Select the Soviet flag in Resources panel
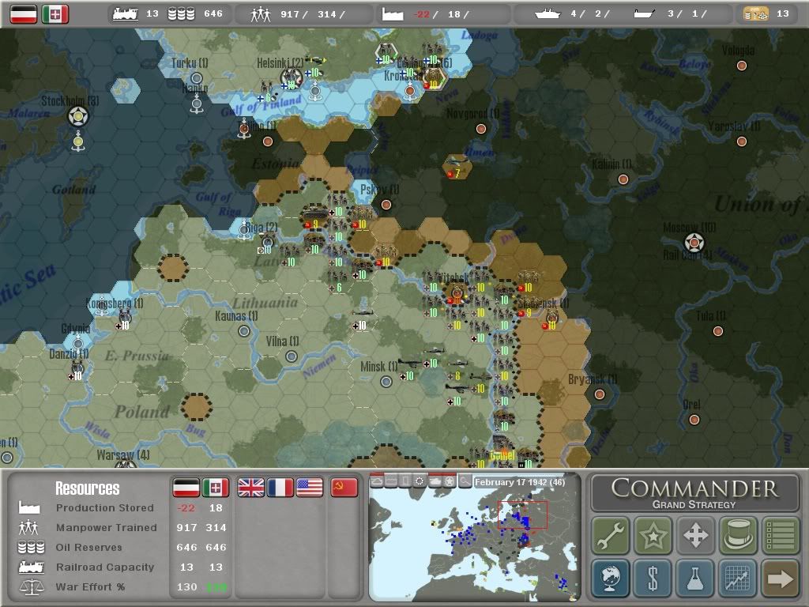This screenshot has height=607, width=809. click(x=344, y=487)
